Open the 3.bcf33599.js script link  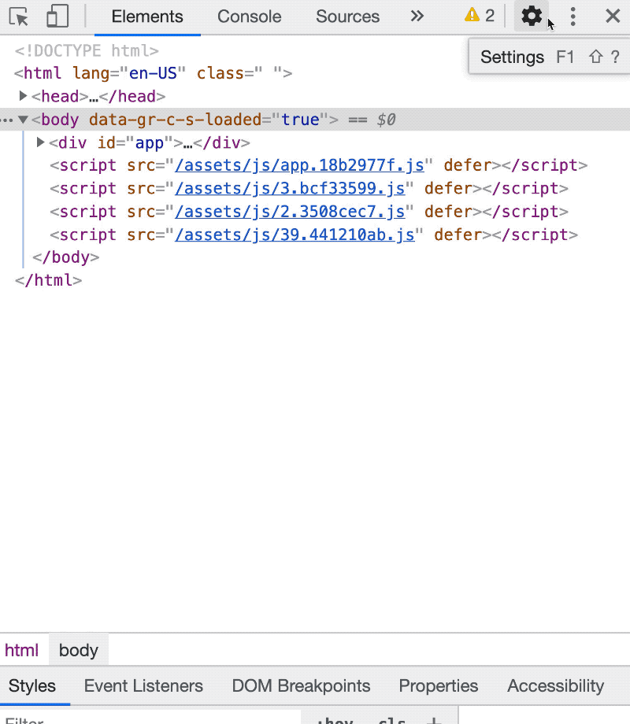(x=290, y=189)
